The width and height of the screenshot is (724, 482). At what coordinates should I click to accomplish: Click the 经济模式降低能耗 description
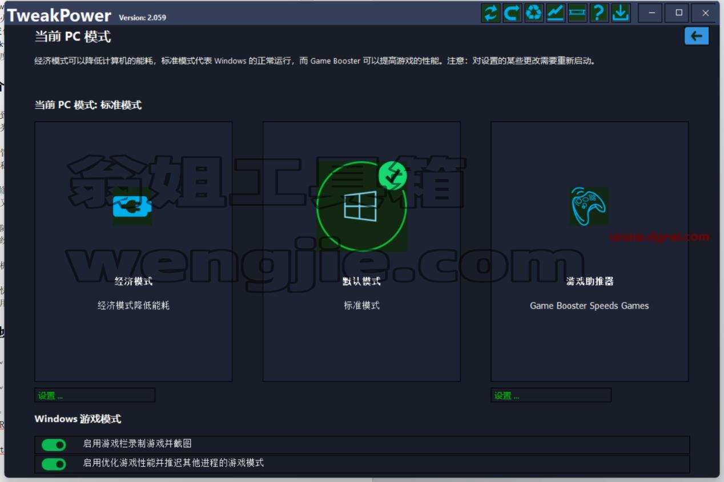pyautogui.click(x=134, y=306)
